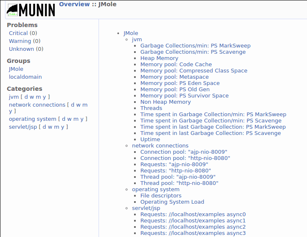The height and width of the screenshot is (237, 307).
Task: Click JMole in the header breadcrumb
Action: [x=107, y=4]
